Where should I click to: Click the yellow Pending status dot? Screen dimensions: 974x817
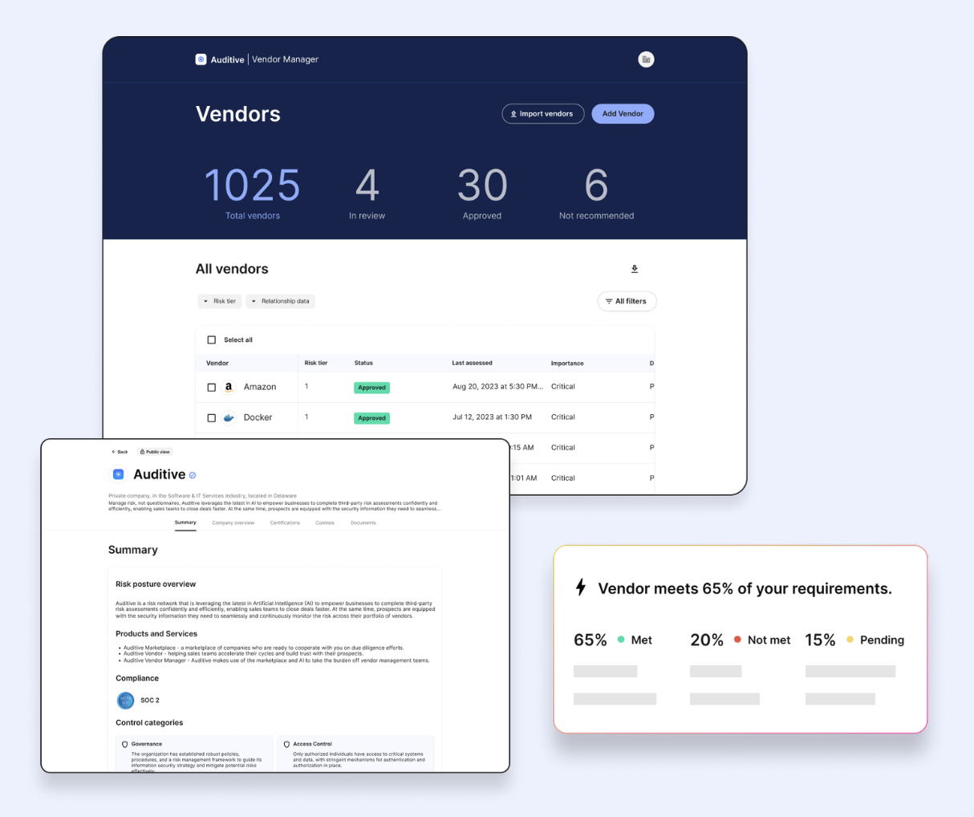(850, 640)
